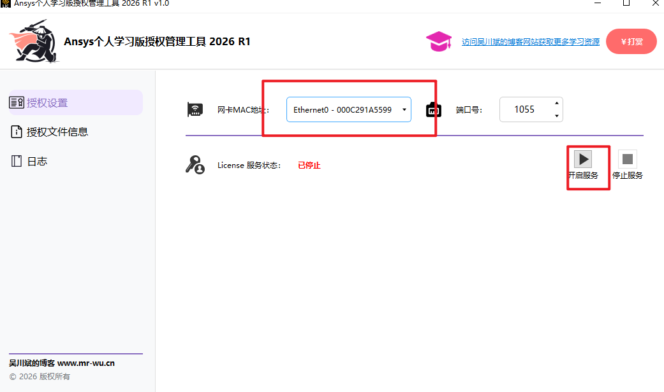Expand the MAC address dropdown arrow
Image resolution: width=664 pixels, height=392 pixels.
point(404,110)
